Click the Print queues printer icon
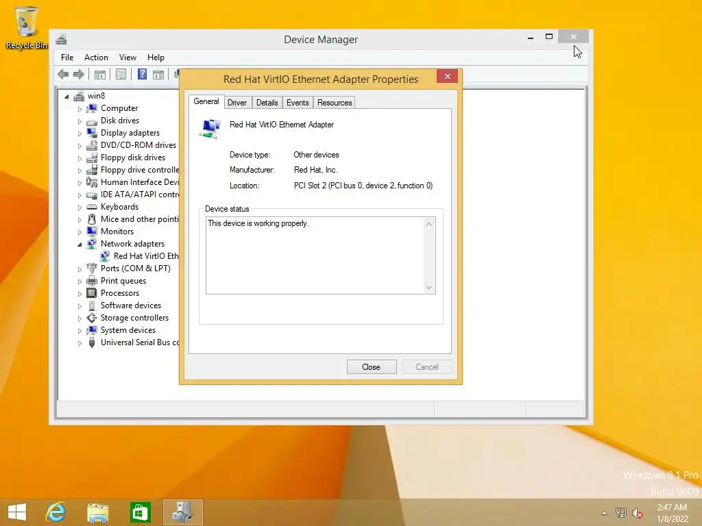Image resolution: width=702 pixels, height=526 pixels. [x=92, y=281]
